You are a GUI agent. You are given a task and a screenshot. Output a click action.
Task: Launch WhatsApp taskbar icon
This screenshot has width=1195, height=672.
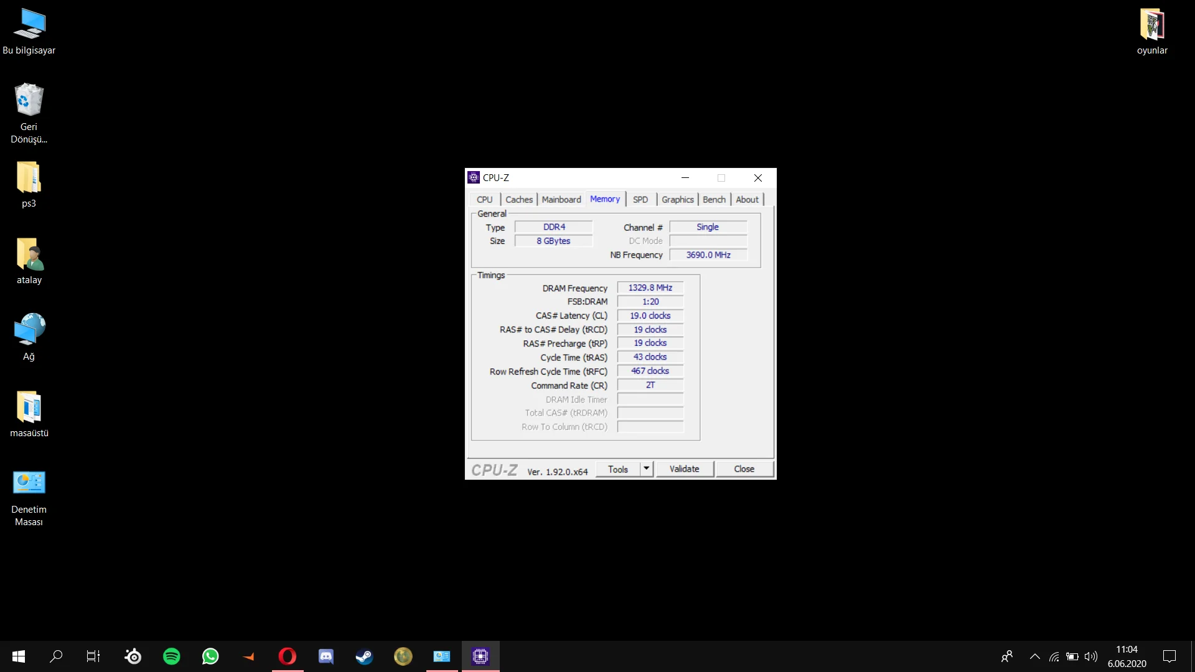tap(210, 656)
